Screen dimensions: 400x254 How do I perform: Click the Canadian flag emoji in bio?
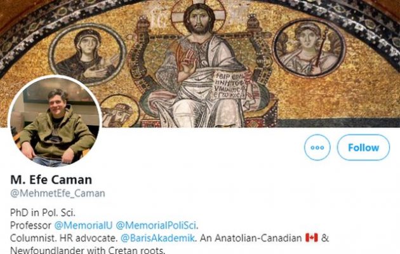[x=312, y=237]
